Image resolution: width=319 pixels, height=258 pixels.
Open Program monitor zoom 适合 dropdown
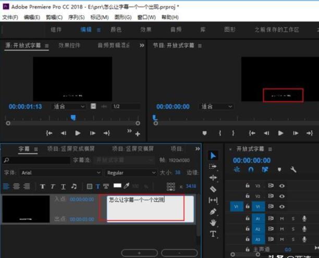tap(216, 106)
